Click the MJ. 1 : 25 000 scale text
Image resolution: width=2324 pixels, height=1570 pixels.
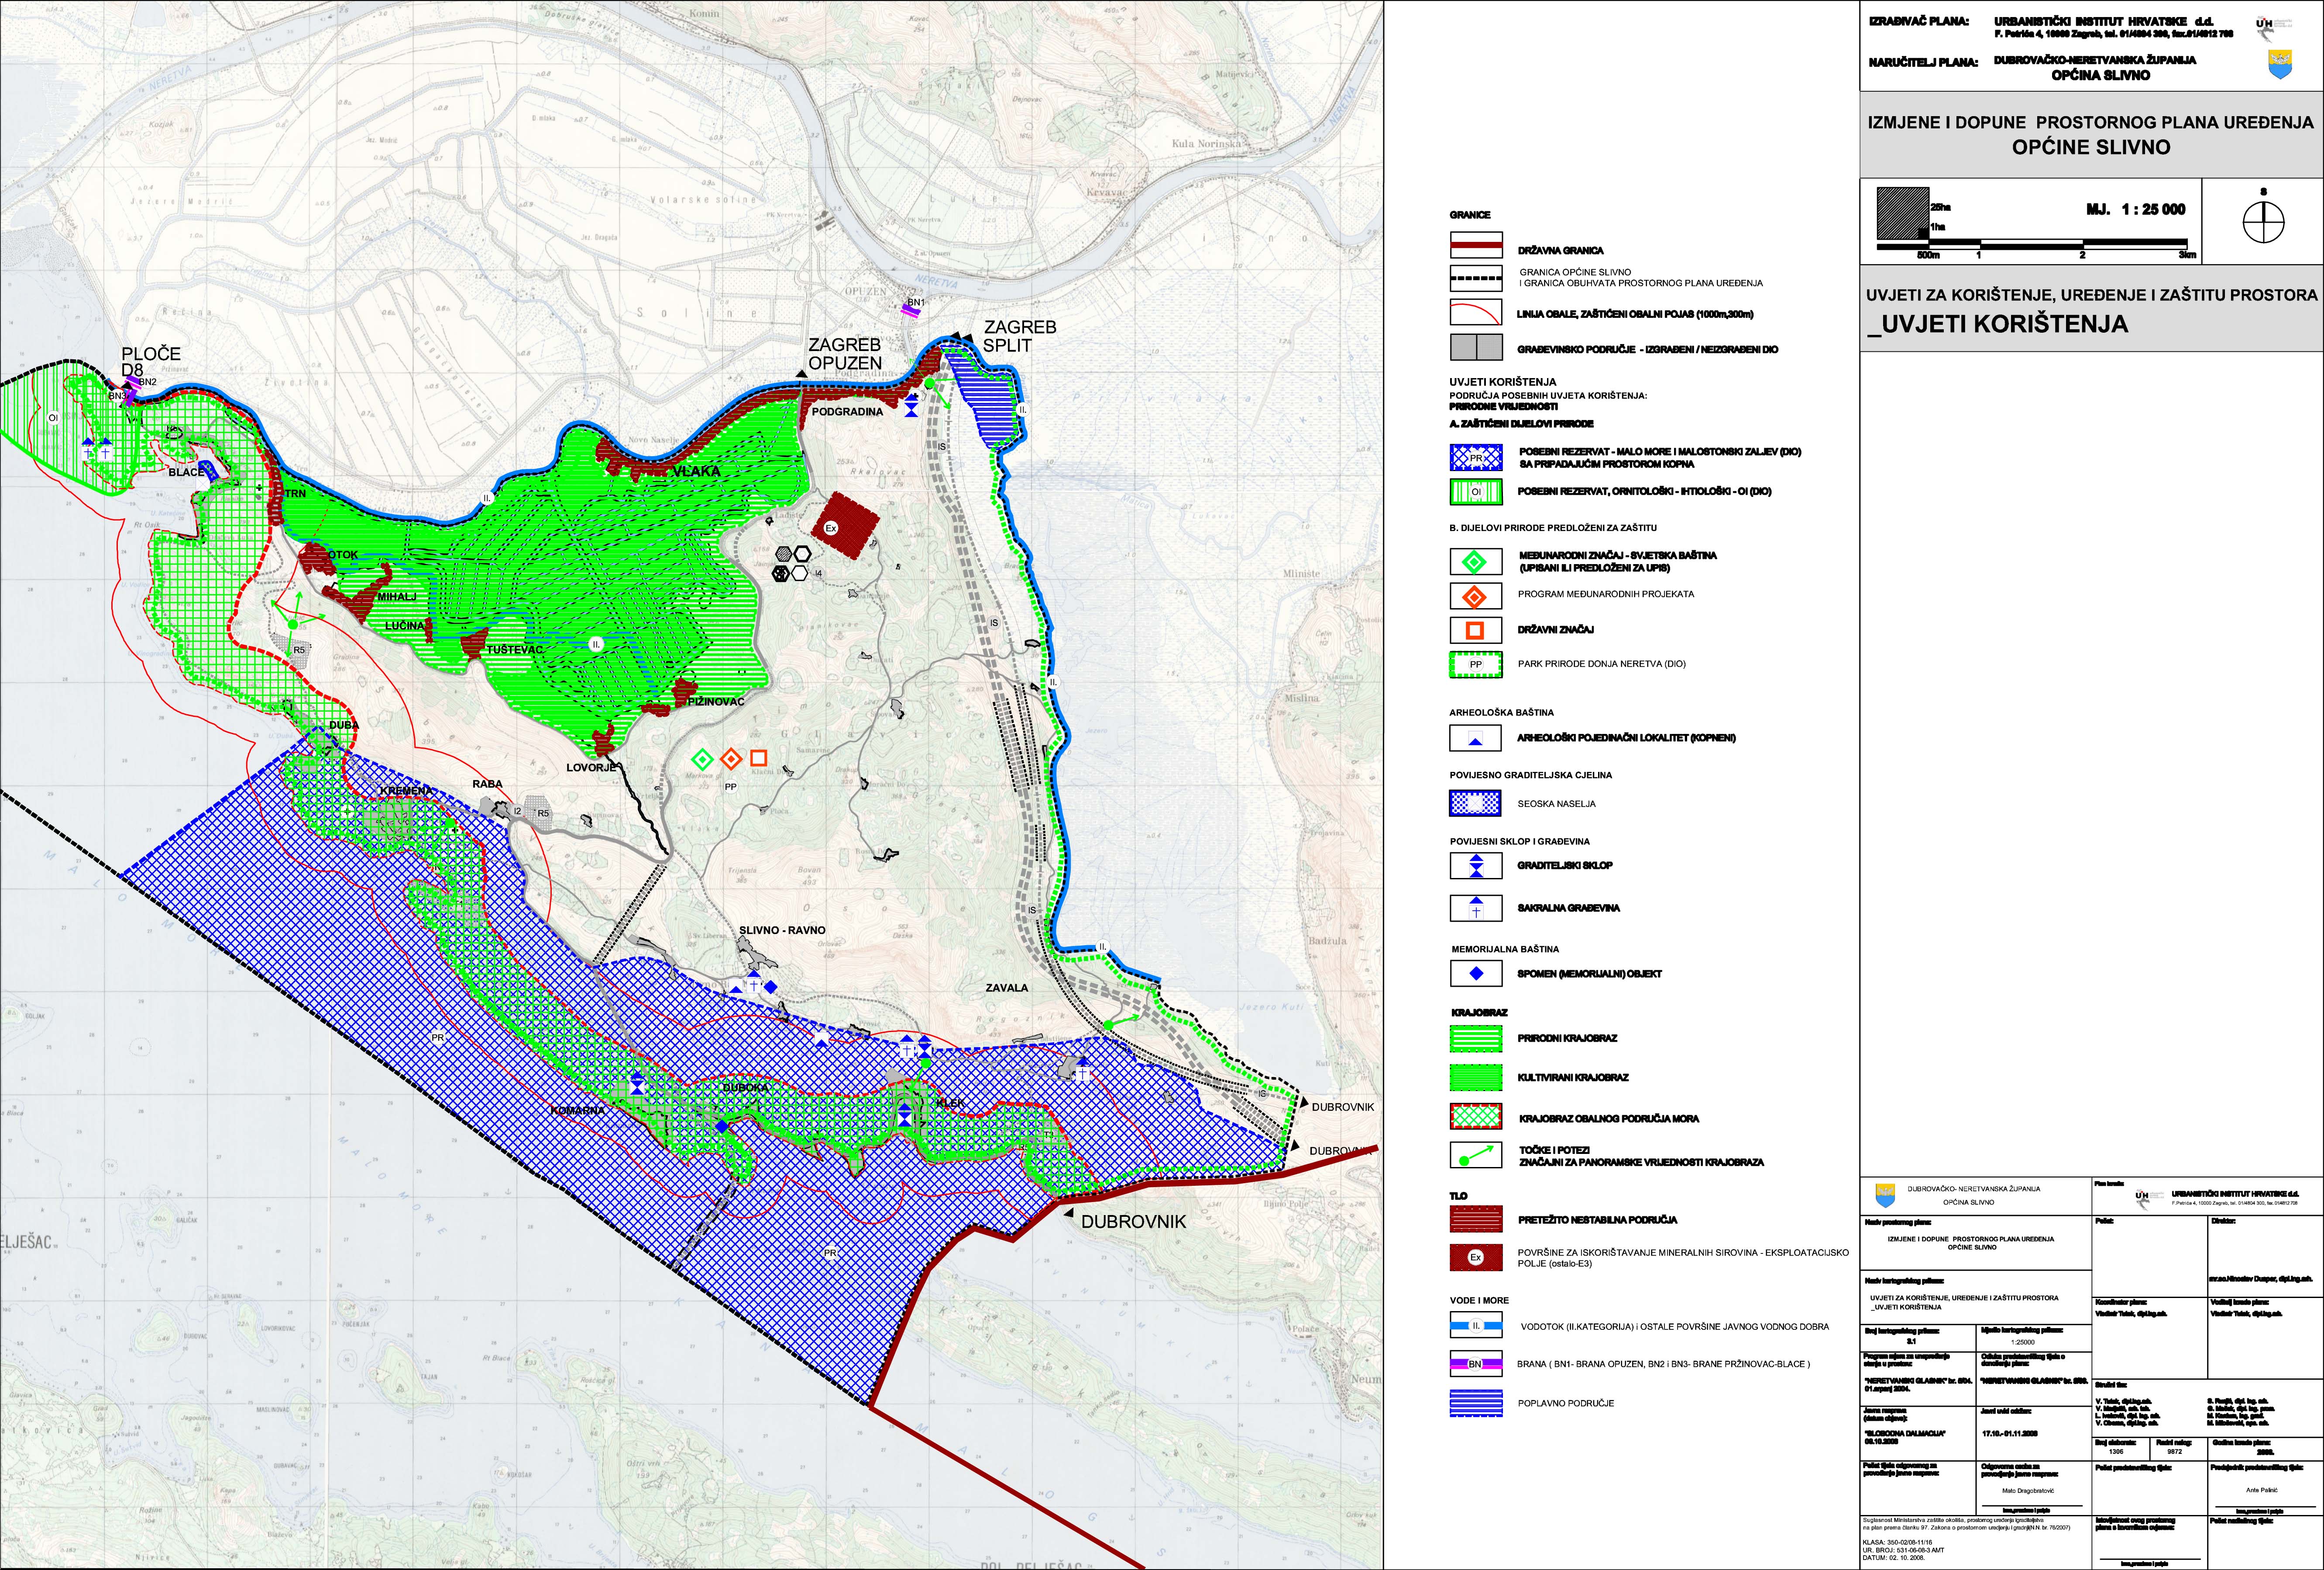2136,209
